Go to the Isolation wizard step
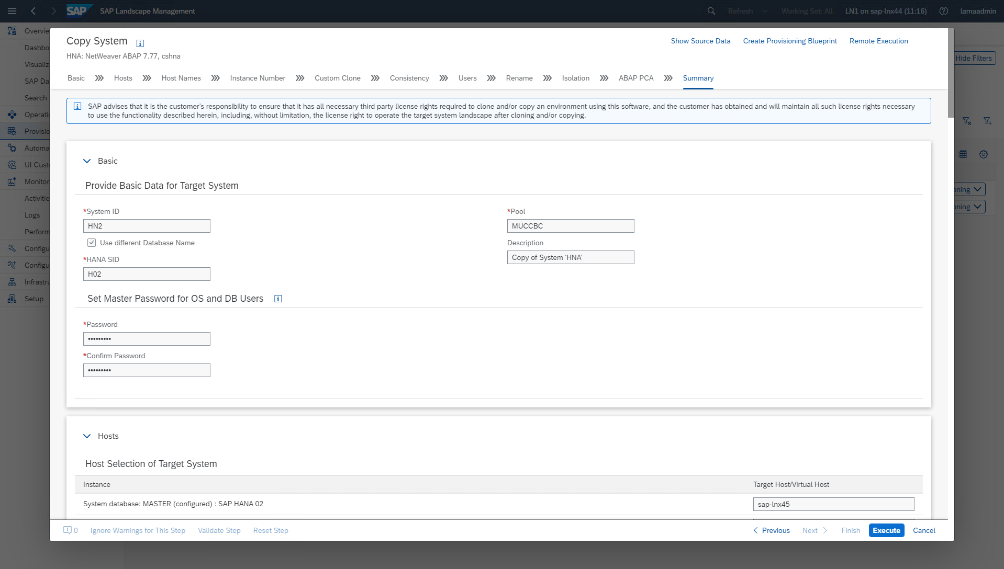Image resolution: width=1004 pixels, height=569 pixels. point(576,78)
